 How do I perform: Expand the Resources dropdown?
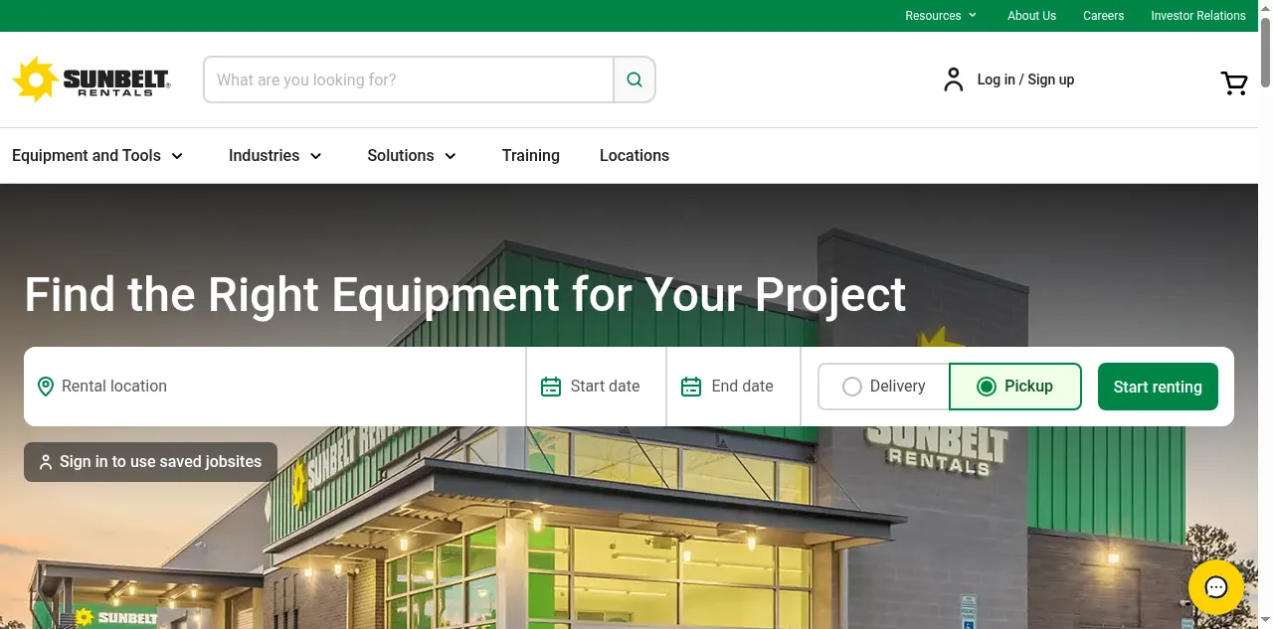941,16
